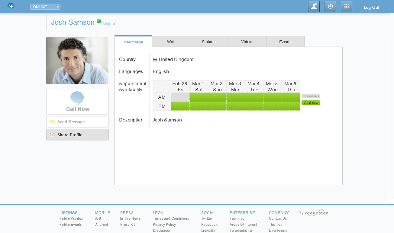The height and width of the screenshot is (233, 394).
Task: Select Mar 3 Mon AM availability slot
Action: coord(235,97)
